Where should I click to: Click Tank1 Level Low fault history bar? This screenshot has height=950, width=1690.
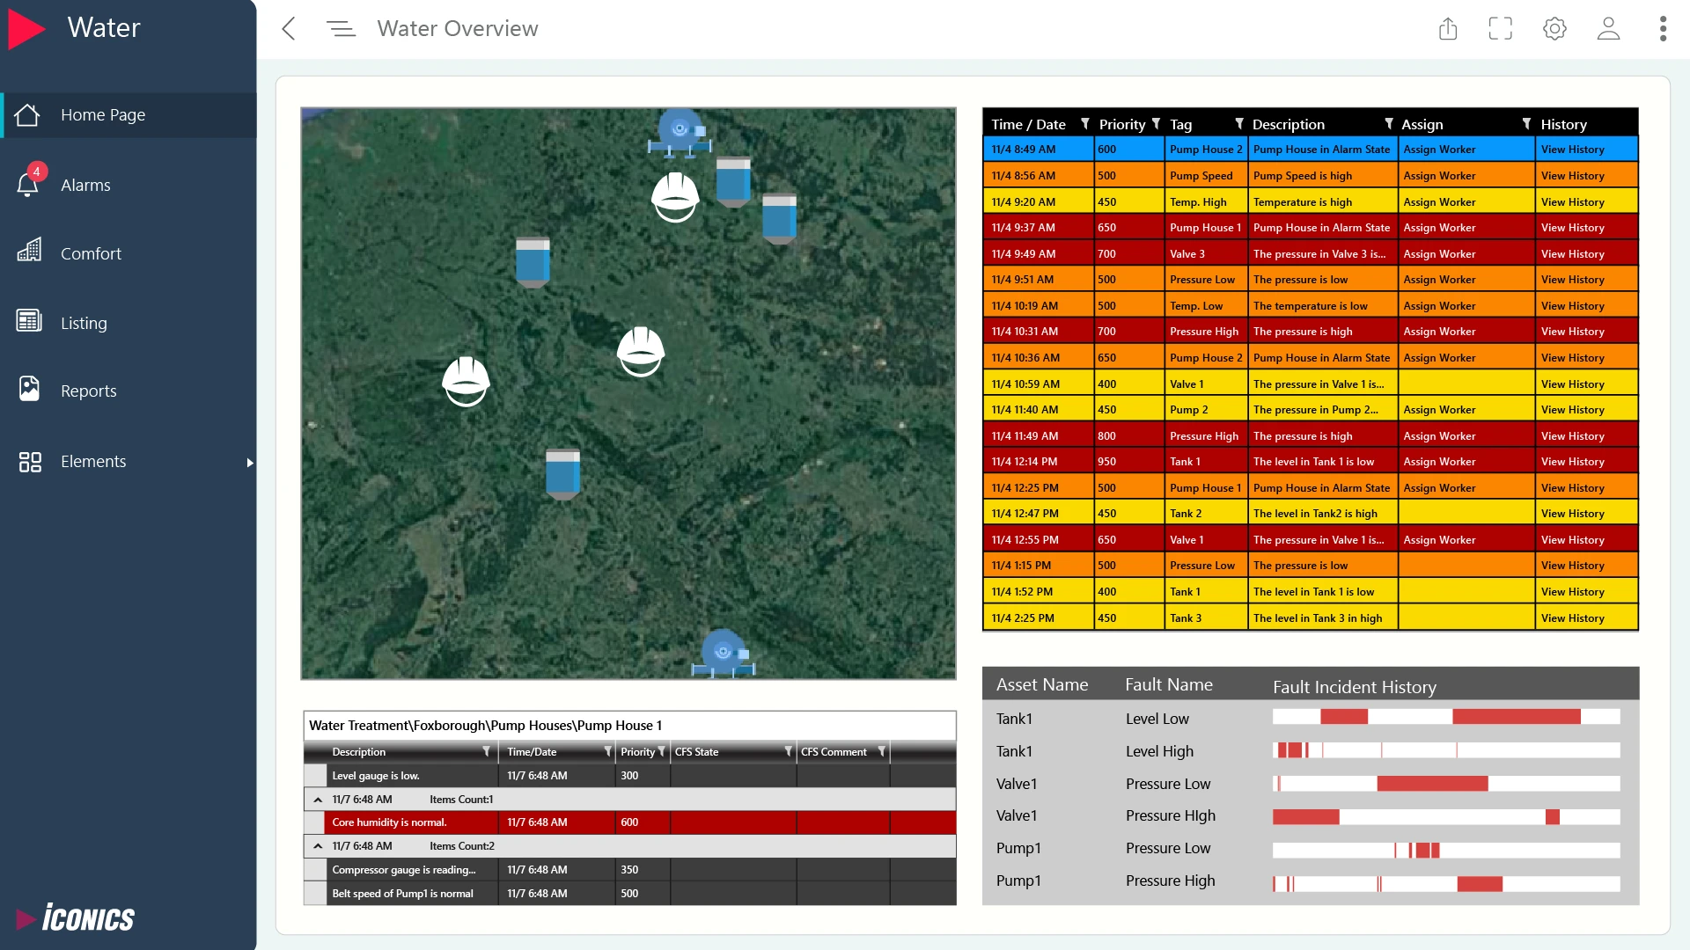pos(1445,718)
